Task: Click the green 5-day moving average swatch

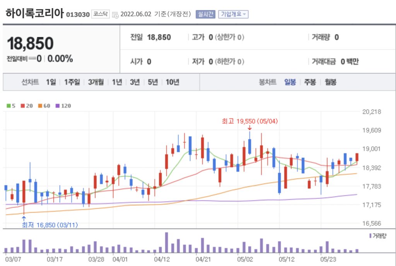Action: (x=9, y=106)
